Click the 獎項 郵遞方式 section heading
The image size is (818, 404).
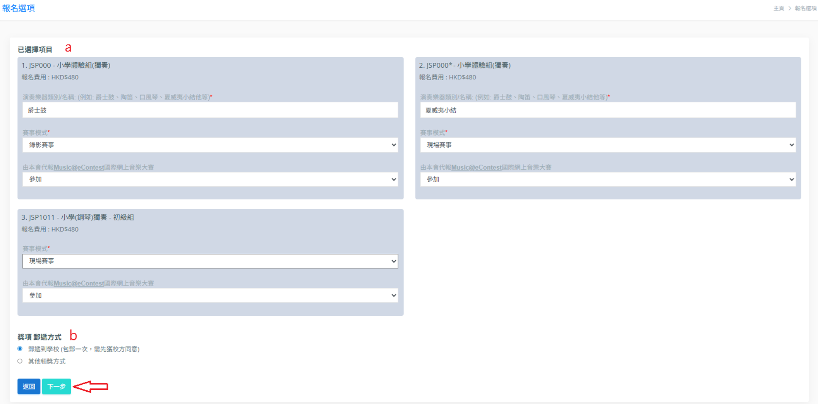click(39, 337)
